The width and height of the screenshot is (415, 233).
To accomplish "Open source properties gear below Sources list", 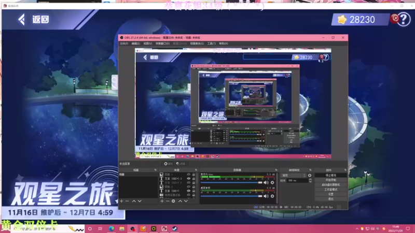I will pyautogui.click(x=173, y=201).
